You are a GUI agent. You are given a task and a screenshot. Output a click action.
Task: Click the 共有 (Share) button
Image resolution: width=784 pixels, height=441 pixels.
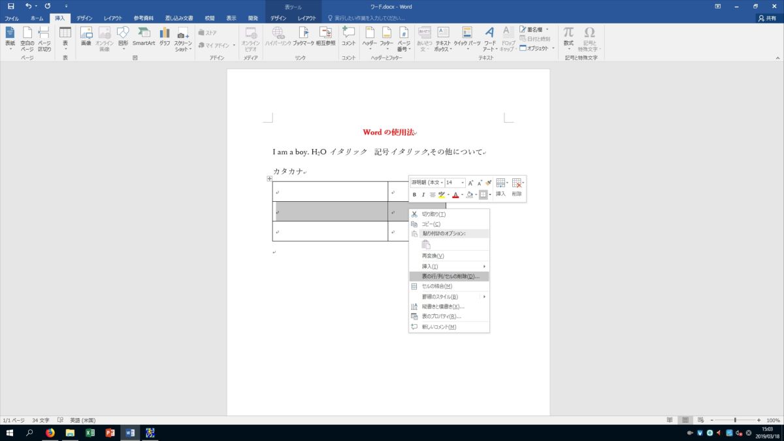[x=768, y=18]
